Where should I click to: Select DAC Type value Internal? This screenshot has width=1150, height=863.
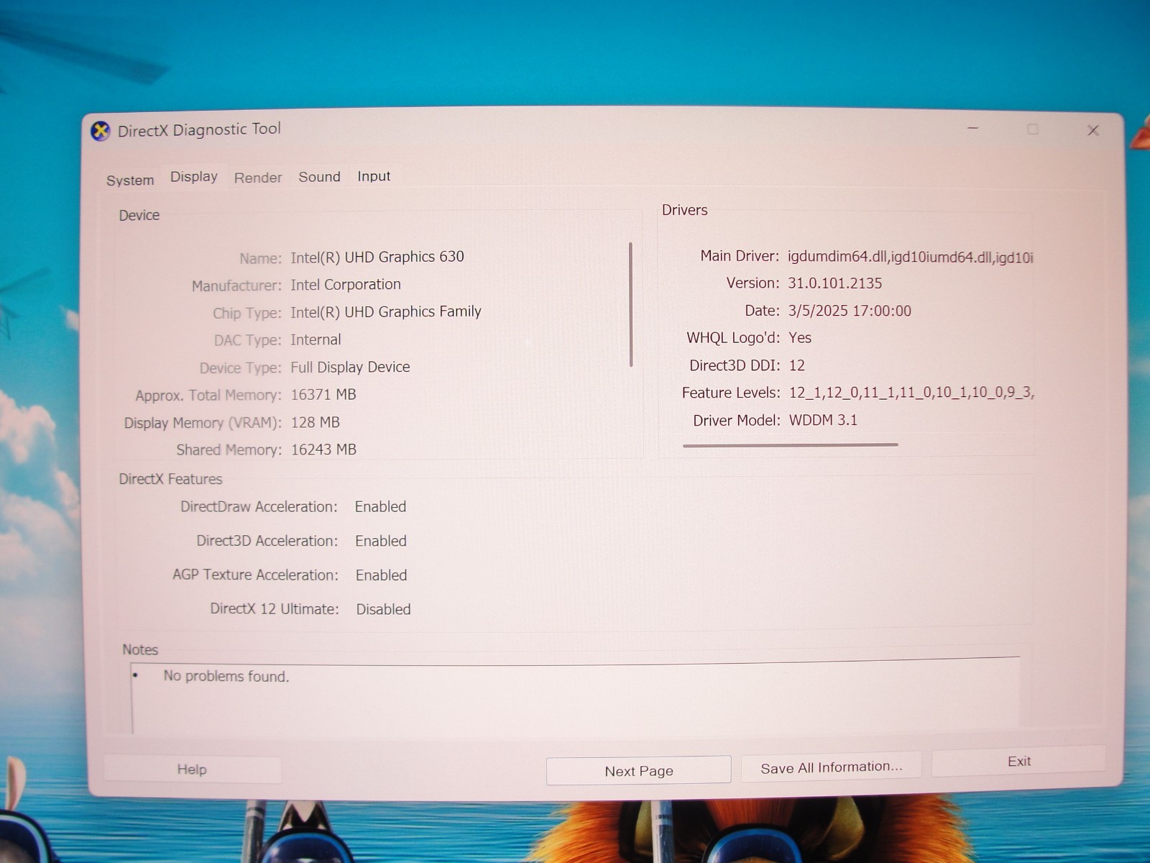[x=316, y=339]
